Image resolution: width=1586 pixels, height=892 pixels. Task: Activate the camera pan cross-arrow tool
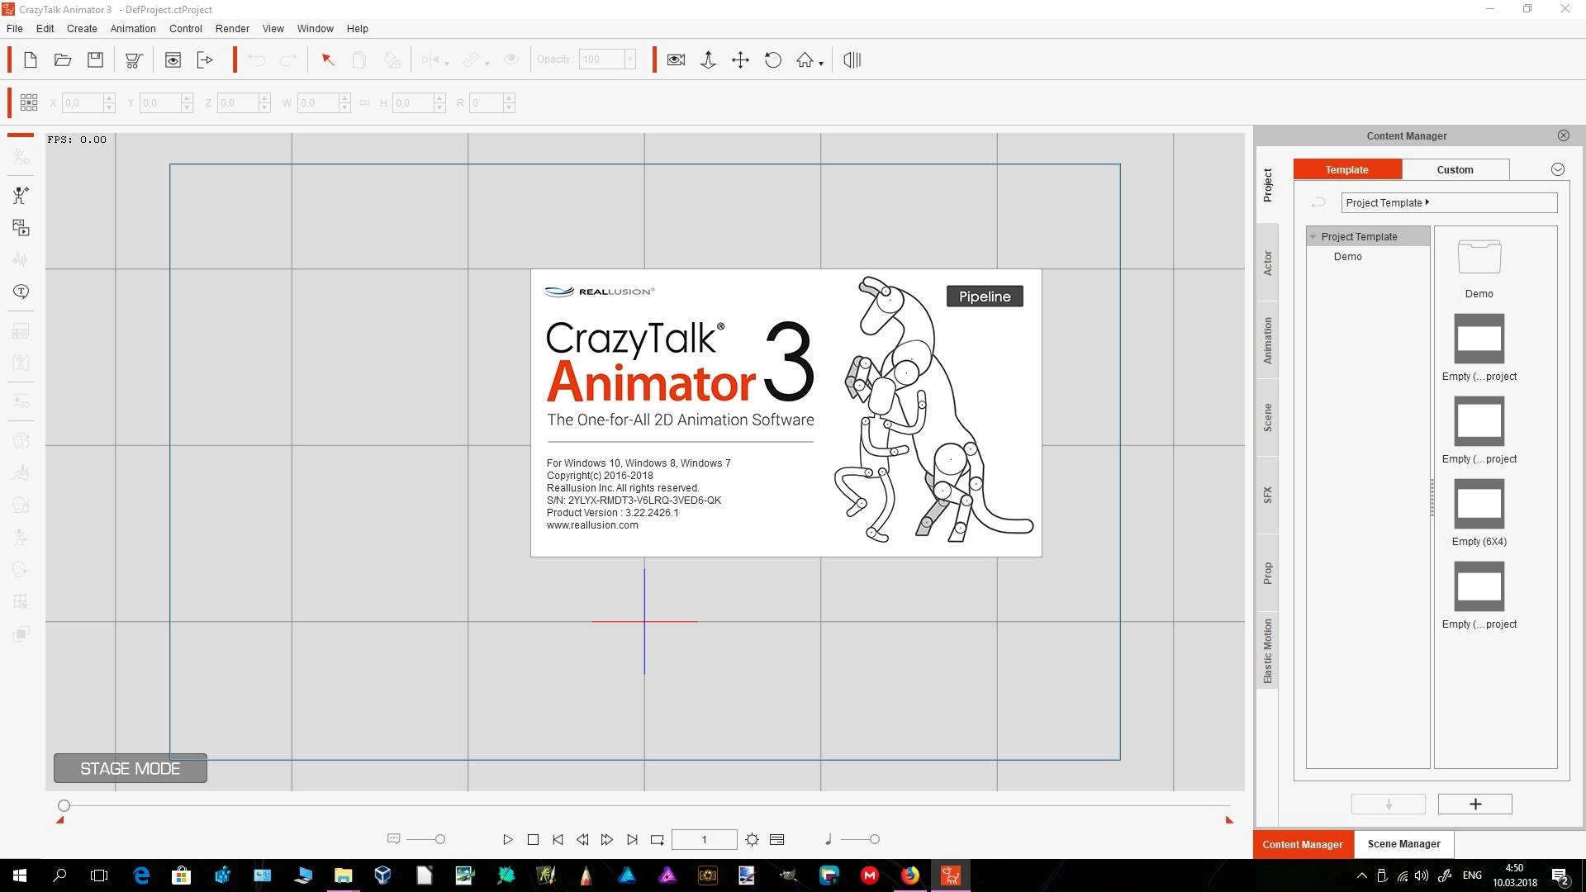[740, 59]
